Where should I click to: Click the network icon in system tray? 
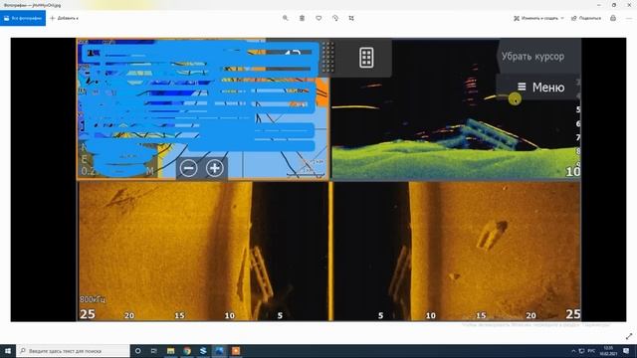pyautogui.click(x=581, y=351)
